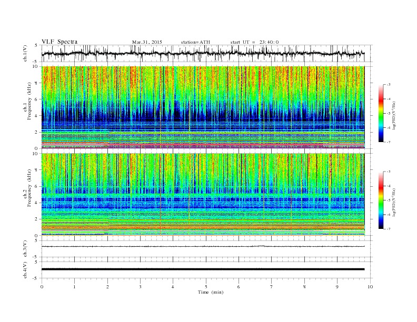Click the ch.2 colorbar "log(PSD)(V²/Hz)" label
The height and width of the screenshot is (322, 417).
coord(394,202)
